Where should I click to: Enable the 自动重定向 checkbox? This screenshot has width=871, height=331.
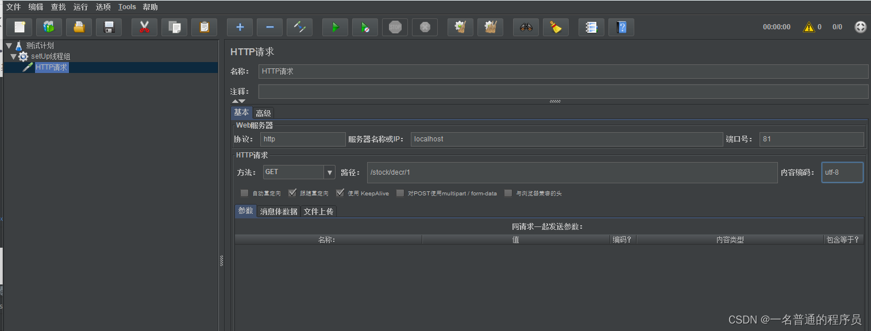click(244, 193)
